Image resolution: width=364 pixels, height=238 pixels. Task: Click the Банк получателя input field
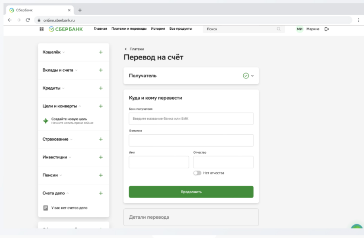pos(191,119)
